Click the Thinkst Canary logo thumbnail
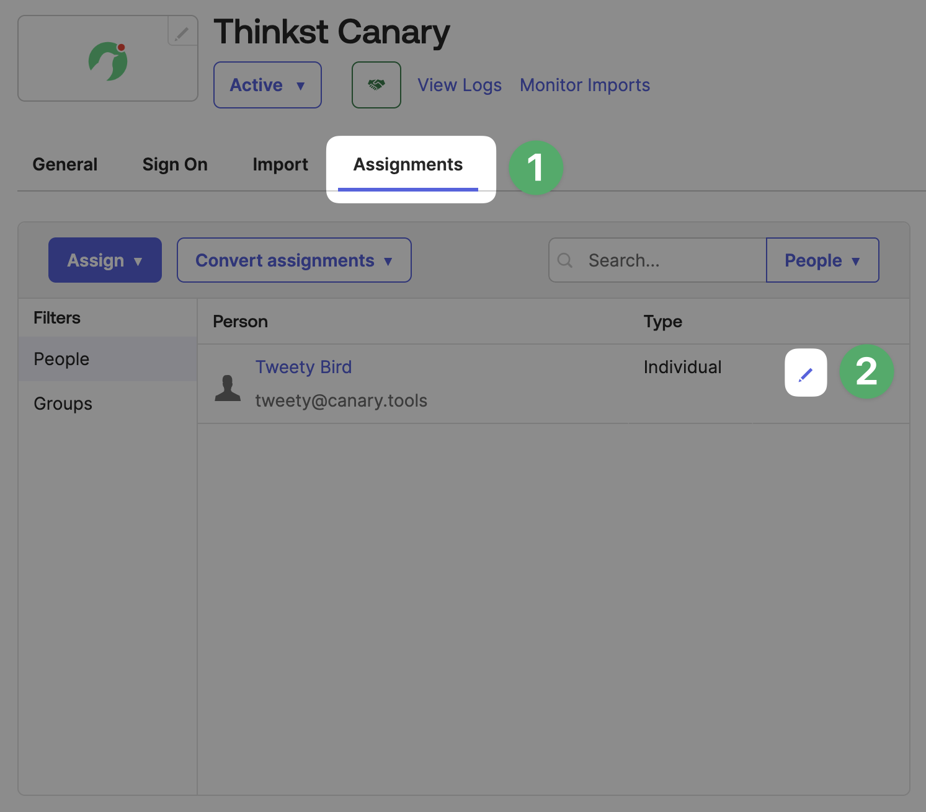Screen dimensions: 926x812 (108, 60)
